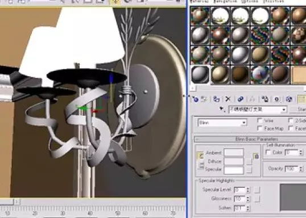
Task: Select the first material sample sphere
Action: click(x=200, y=15)
